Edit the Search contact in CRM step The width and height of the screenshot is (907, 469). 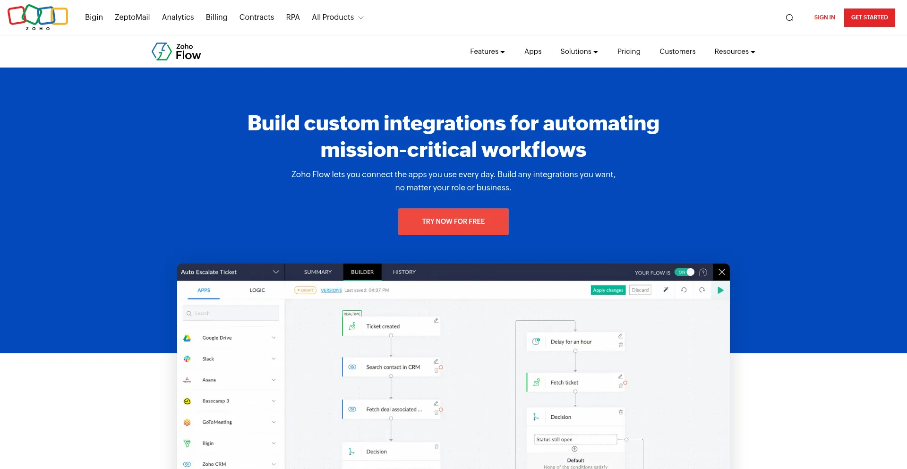coord(436,361)
